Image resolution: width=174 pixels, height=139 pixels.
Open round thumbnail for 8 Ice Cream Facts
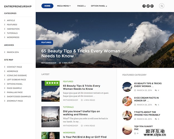tap(127, 101)
